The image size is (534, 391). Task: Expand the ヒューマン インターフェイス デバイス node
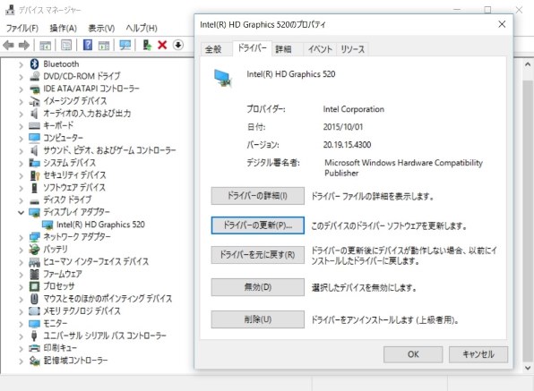point(21,262)
